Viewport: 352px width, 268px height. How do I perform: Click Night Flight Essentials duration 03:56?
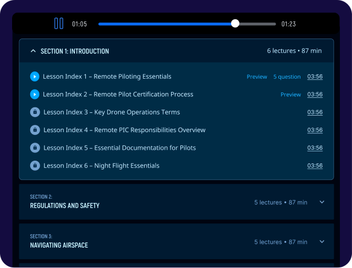pyautogui.click(x=315, y=166)
